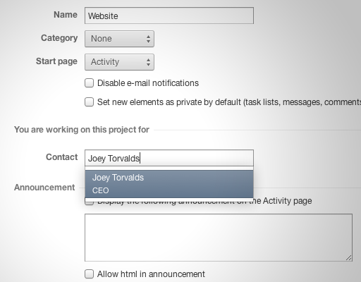Select Joey Torvalds from autocomplete suggestions
Screen dimensions: 361x282
click(169, 184)
